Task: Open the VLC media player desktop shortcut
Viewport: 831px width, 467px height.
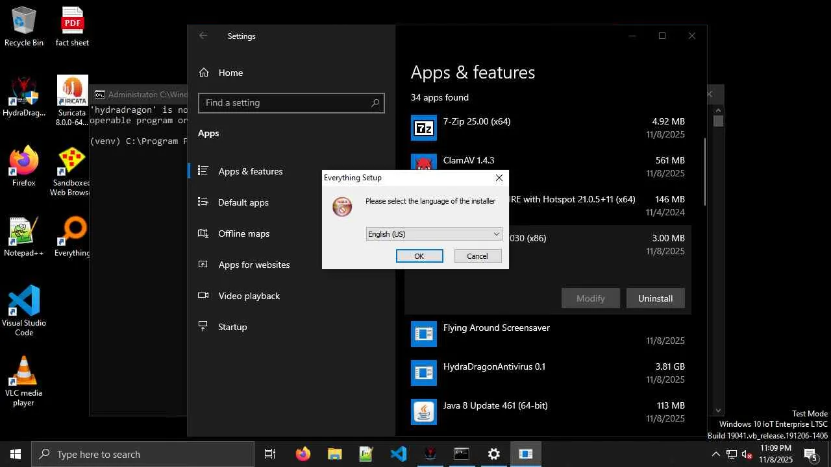Action: point(24,381)
